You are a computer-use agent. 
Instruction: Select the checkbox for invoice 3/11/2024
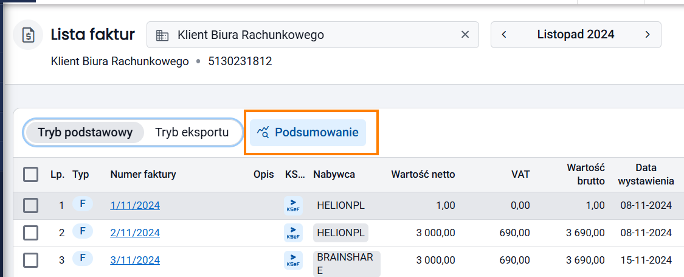[x=30, y=261]
